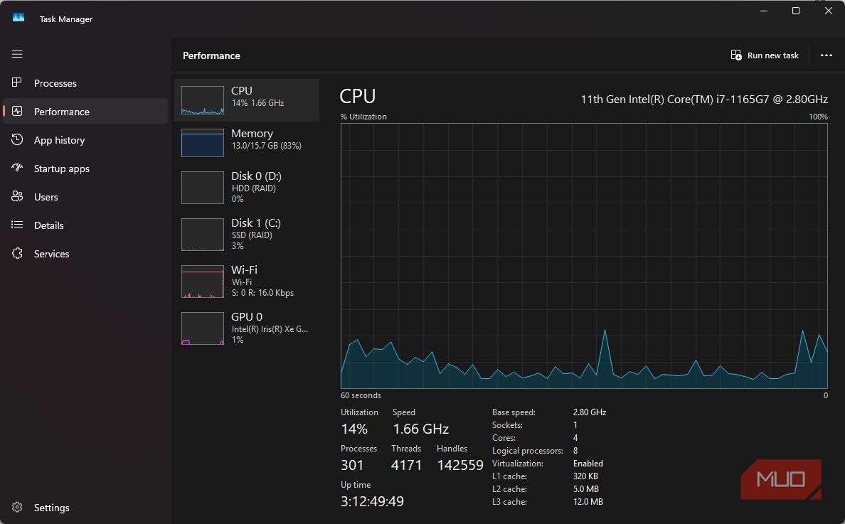Open the three-dot more options menu

[x=826, y=55]
